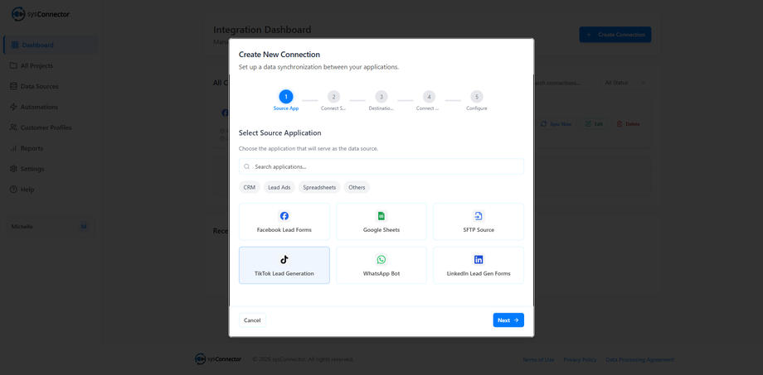Viewport: 763px width, 375px height.
Task: Select the SFTP Source card
Action: (479, 222)
